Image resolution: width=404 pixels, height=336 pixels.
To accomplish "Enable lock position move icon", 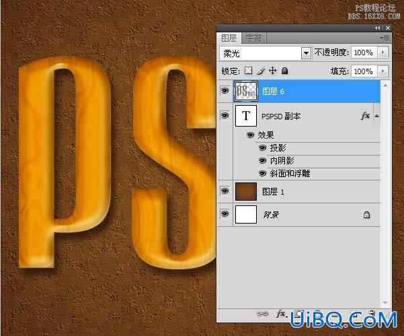I will click(x=273, y=71).
